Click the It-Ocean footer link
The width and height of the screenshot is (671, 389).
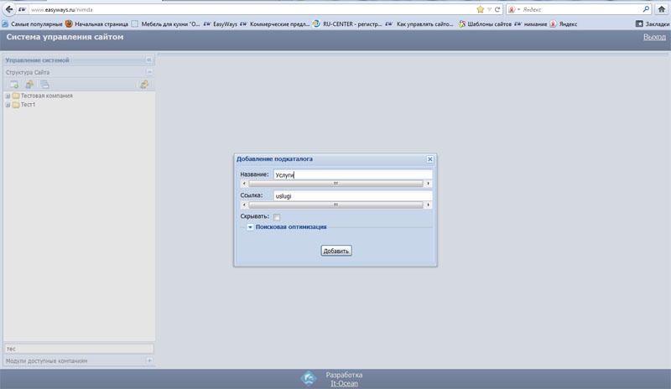(x=344, y=383)
